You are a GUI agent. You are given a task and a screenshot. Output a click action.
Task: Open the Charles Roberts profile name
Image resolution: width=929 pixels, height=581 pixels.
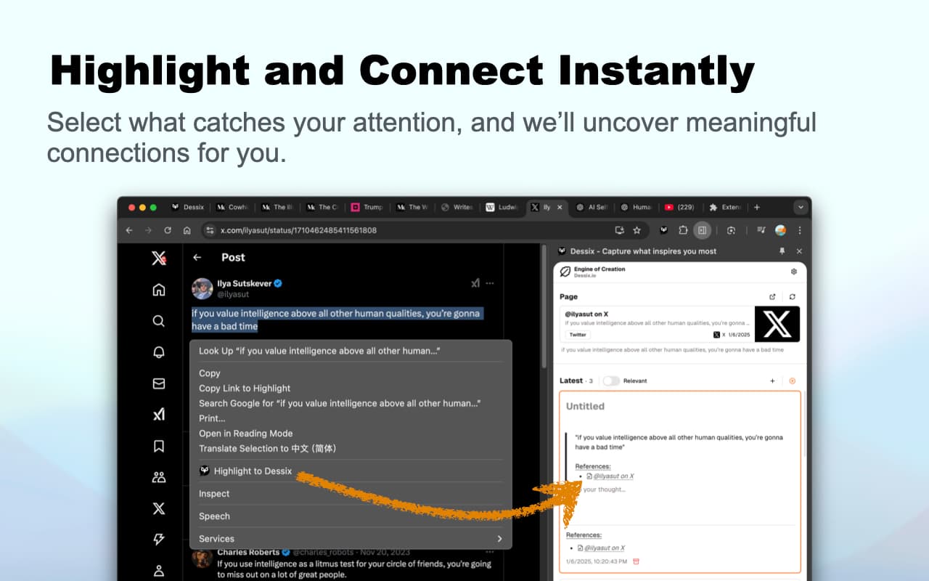(247, 552)
